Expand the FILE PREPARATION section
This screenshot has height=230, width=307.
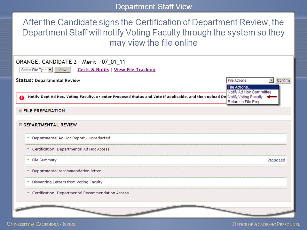(20, 111)
